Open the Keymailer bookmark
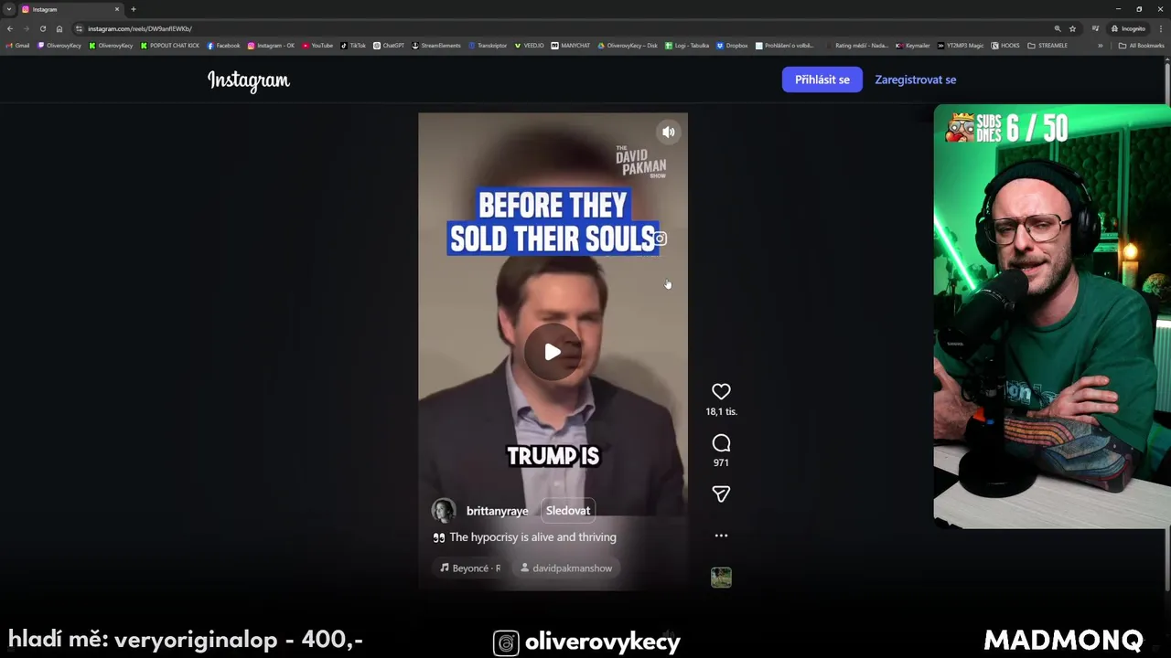 pos(912,45)
